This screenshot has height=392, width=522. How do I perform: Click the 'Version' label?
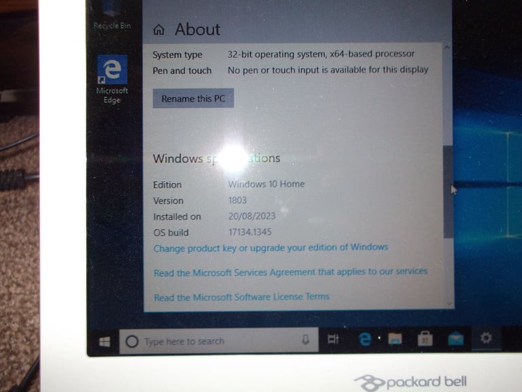click(168, 201)
